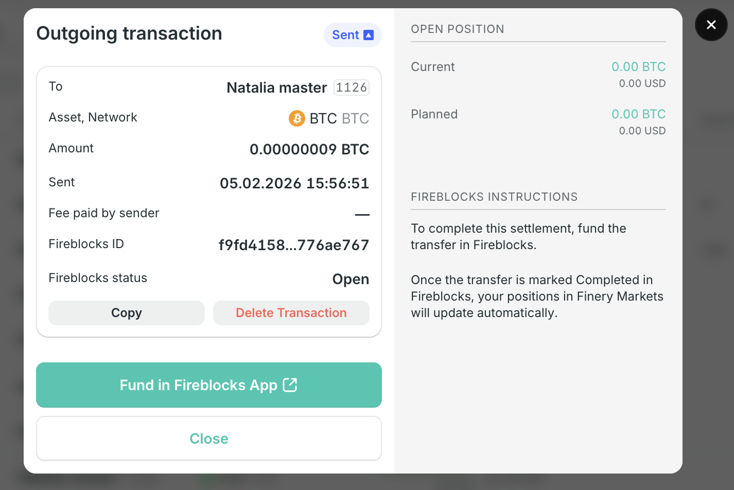The image size is (734, 490).
Task: Click the Open Position section heading
Action: point(457,29)
